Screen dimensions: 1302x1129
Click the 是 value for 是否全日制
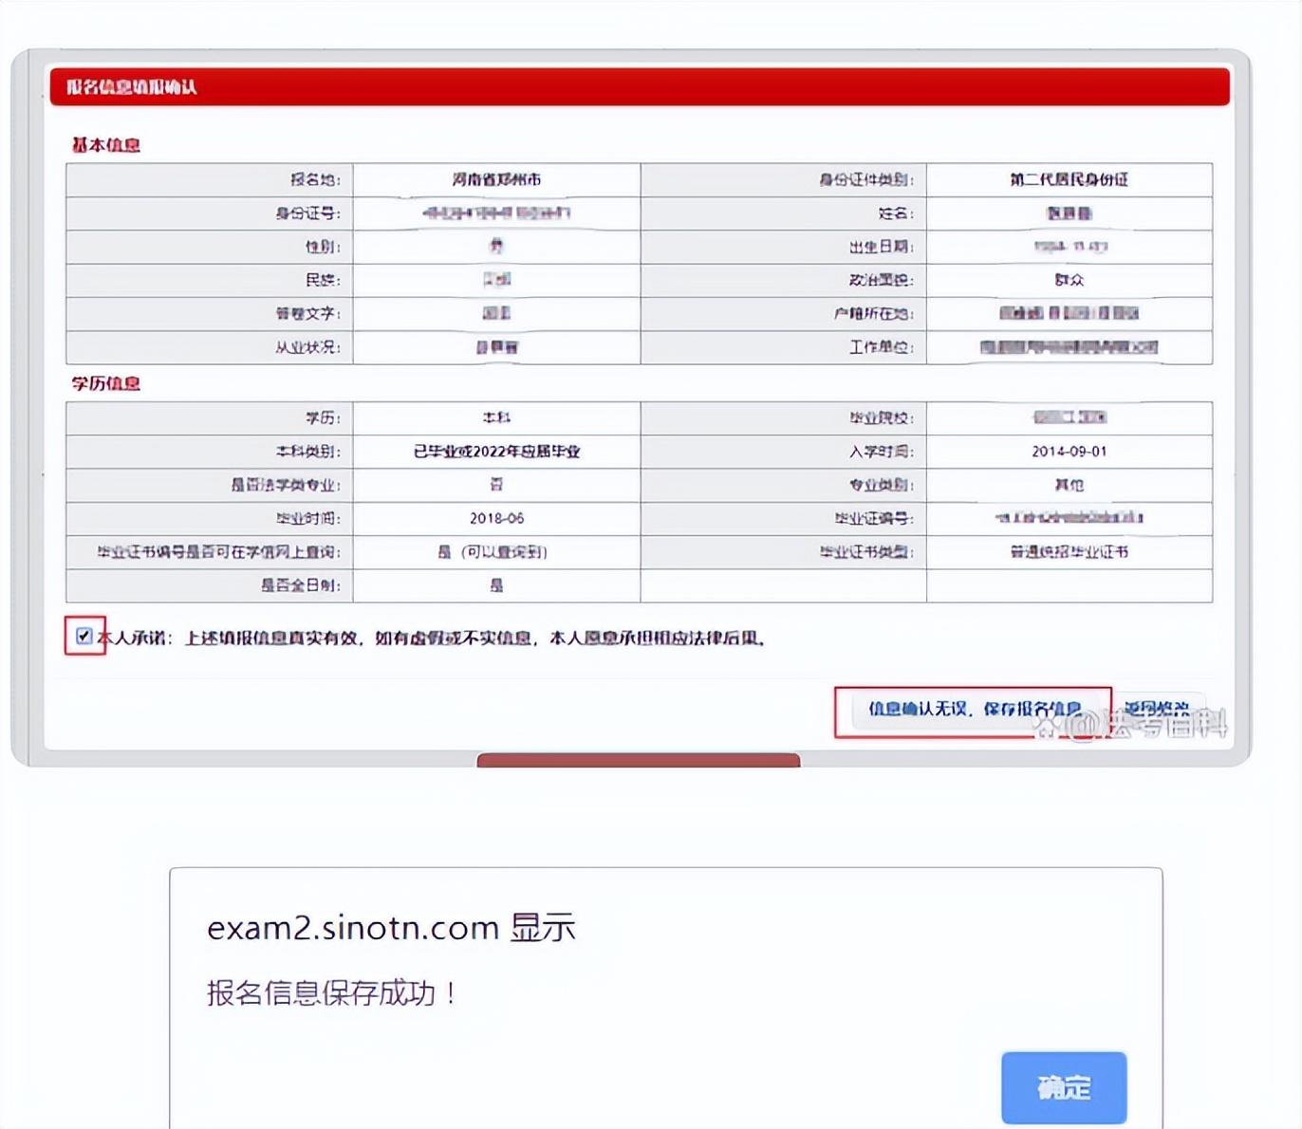click(496, 585)
